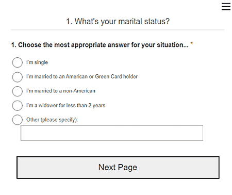232x195 pixels.
Task: Pick the widower for less than 2 years option
Action: pyautogui.click(x=18, y=105)
